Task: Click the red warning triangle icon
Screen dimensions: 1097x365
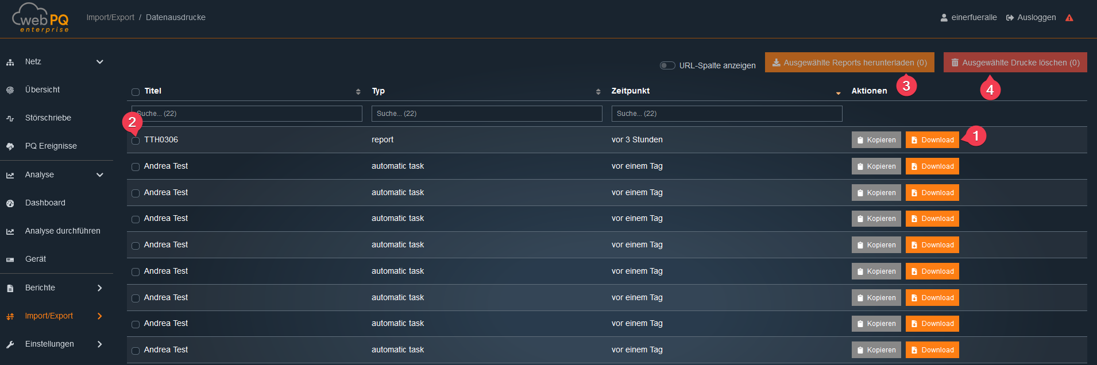Action: (1069, 18)
